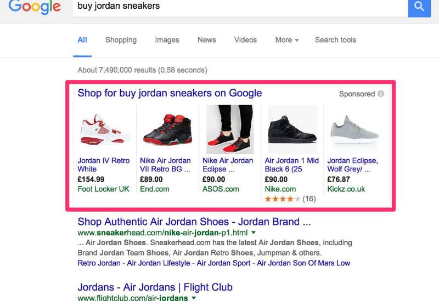Open the Air Jordan Lifestyle sitelink
Image resolution: width=439 pixels, height=301 pixels.
pyautogui.click(x=159, y=263)
